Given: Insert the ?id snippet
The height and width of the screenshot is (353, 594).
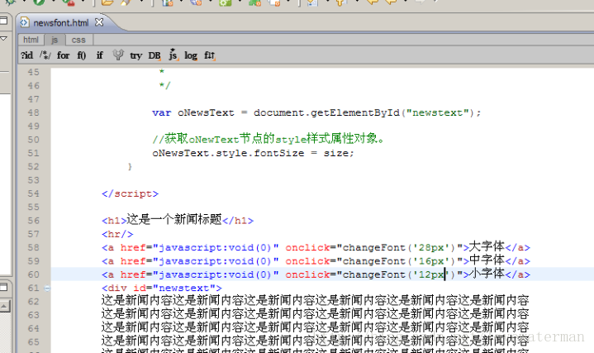Looking at the screenshot, I should click(x=27, y=55).
